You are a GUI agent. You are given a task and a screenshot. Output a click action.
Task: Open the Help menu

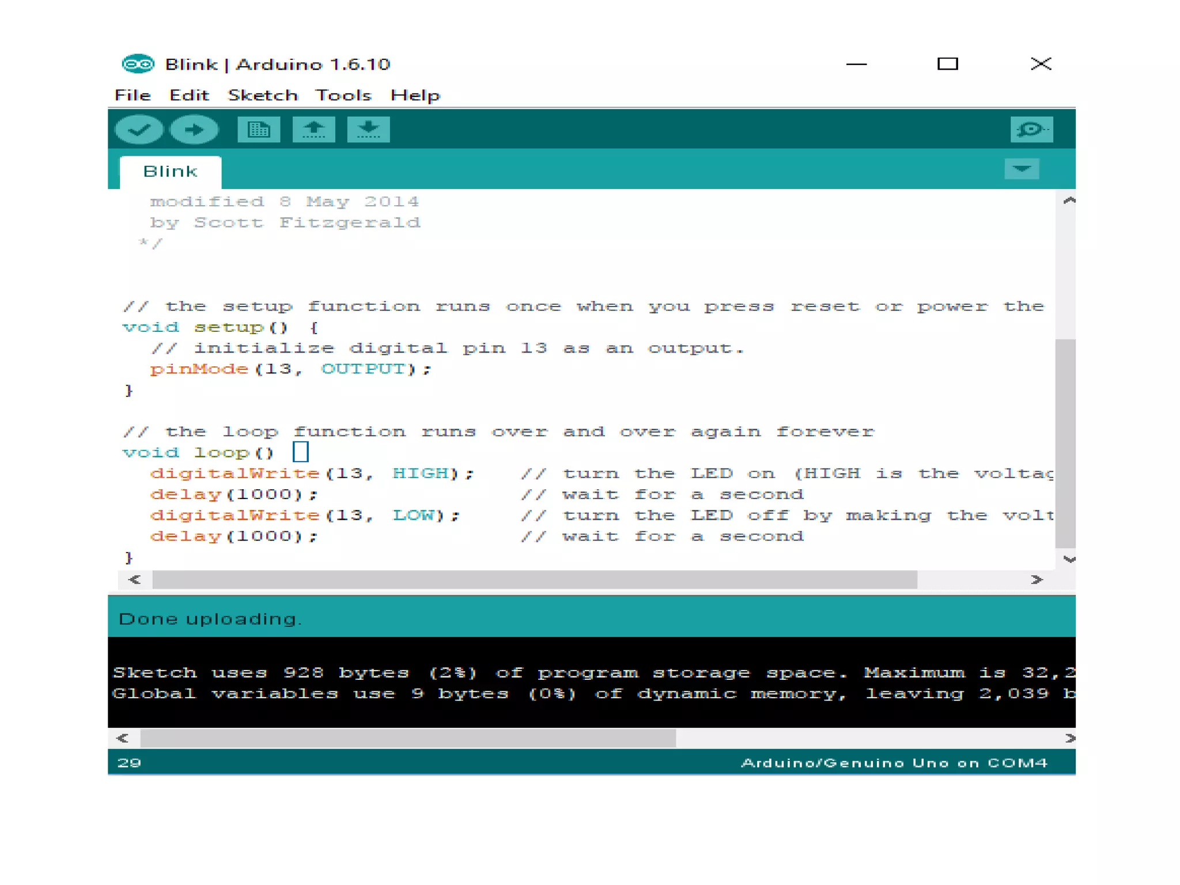coord(415,95)
